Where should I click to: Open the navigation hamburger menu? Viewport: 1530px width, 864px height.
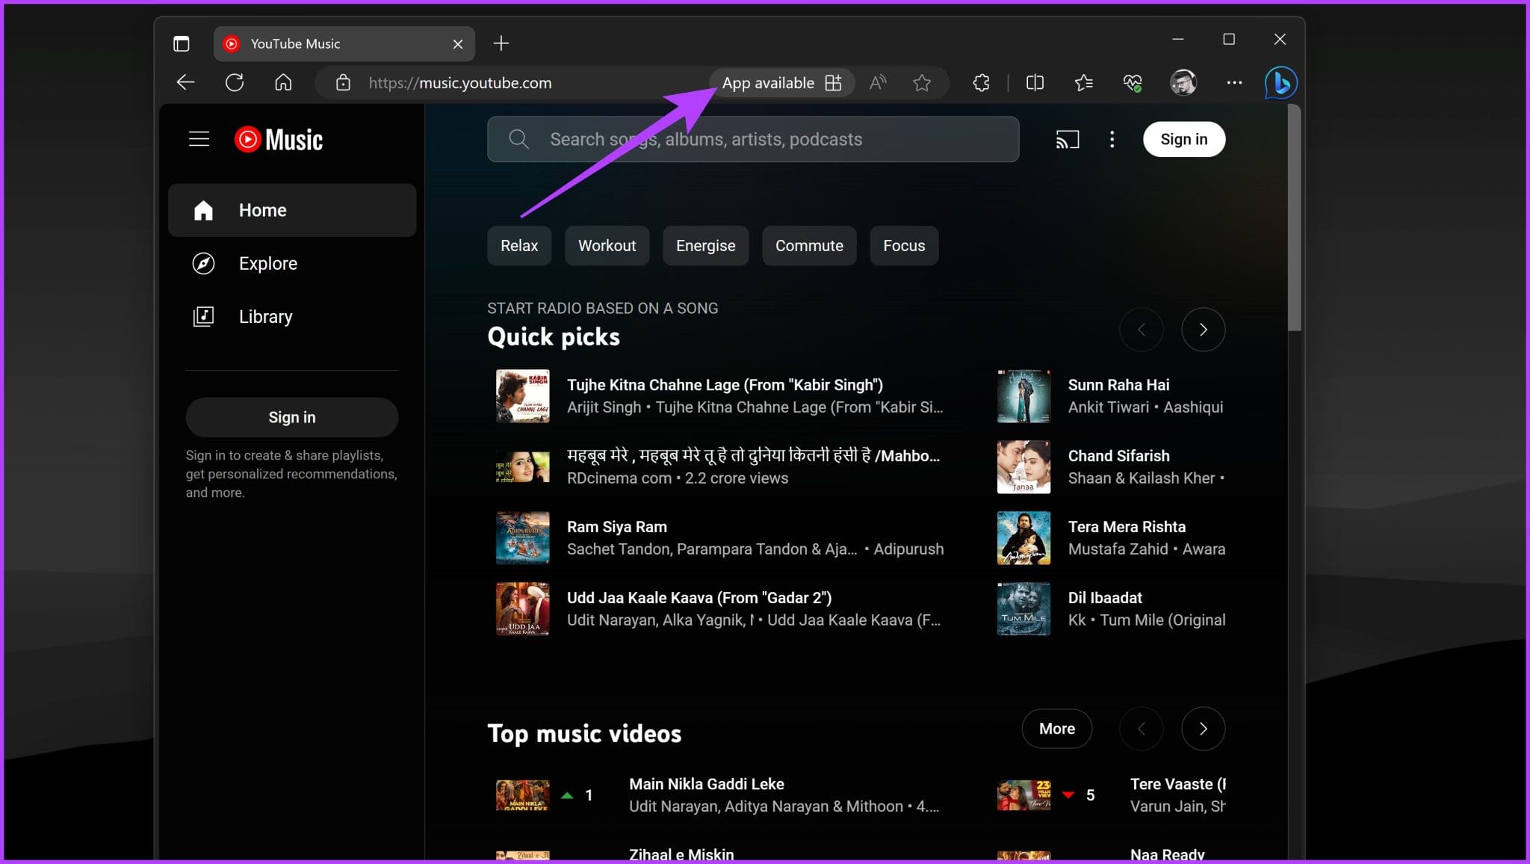point(199,138)
